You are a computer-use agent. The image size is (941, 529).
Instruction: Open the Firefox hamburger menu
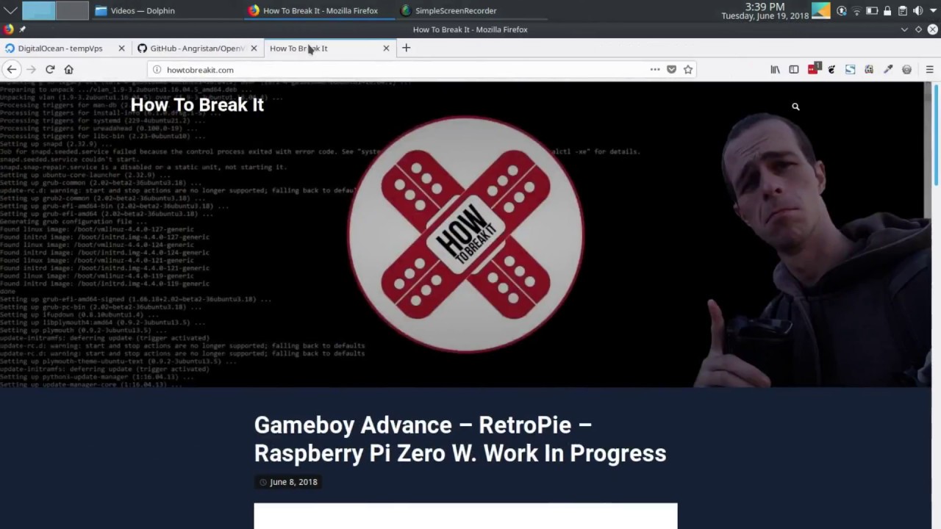pos(929,69)
